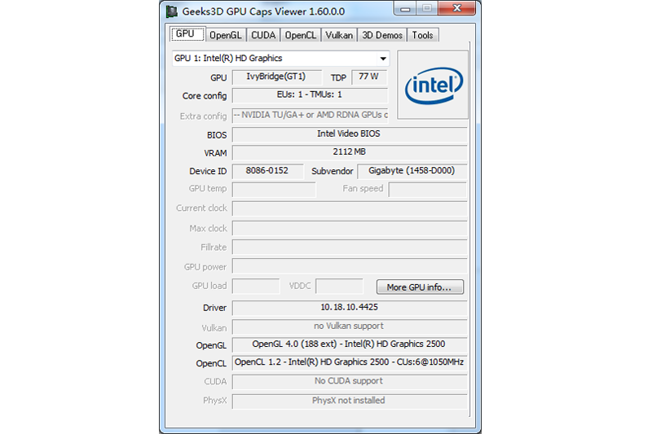Click the Core config label

(x=205, y=96)
